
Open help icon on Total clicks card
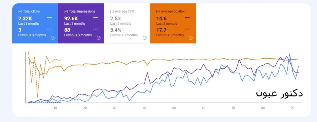pyautogui.click(x=53, y=38)
